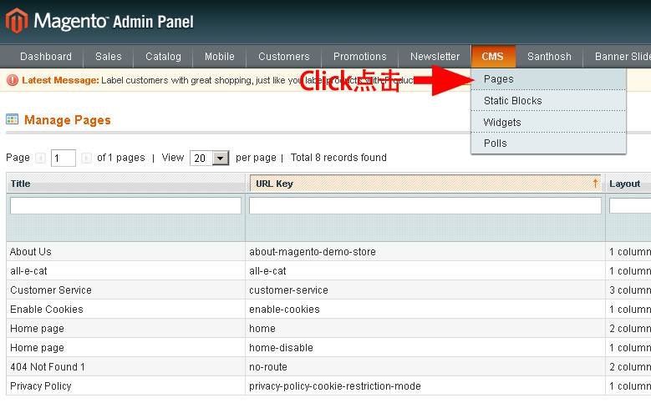Click the Magento logo icon

coord(16,21)
